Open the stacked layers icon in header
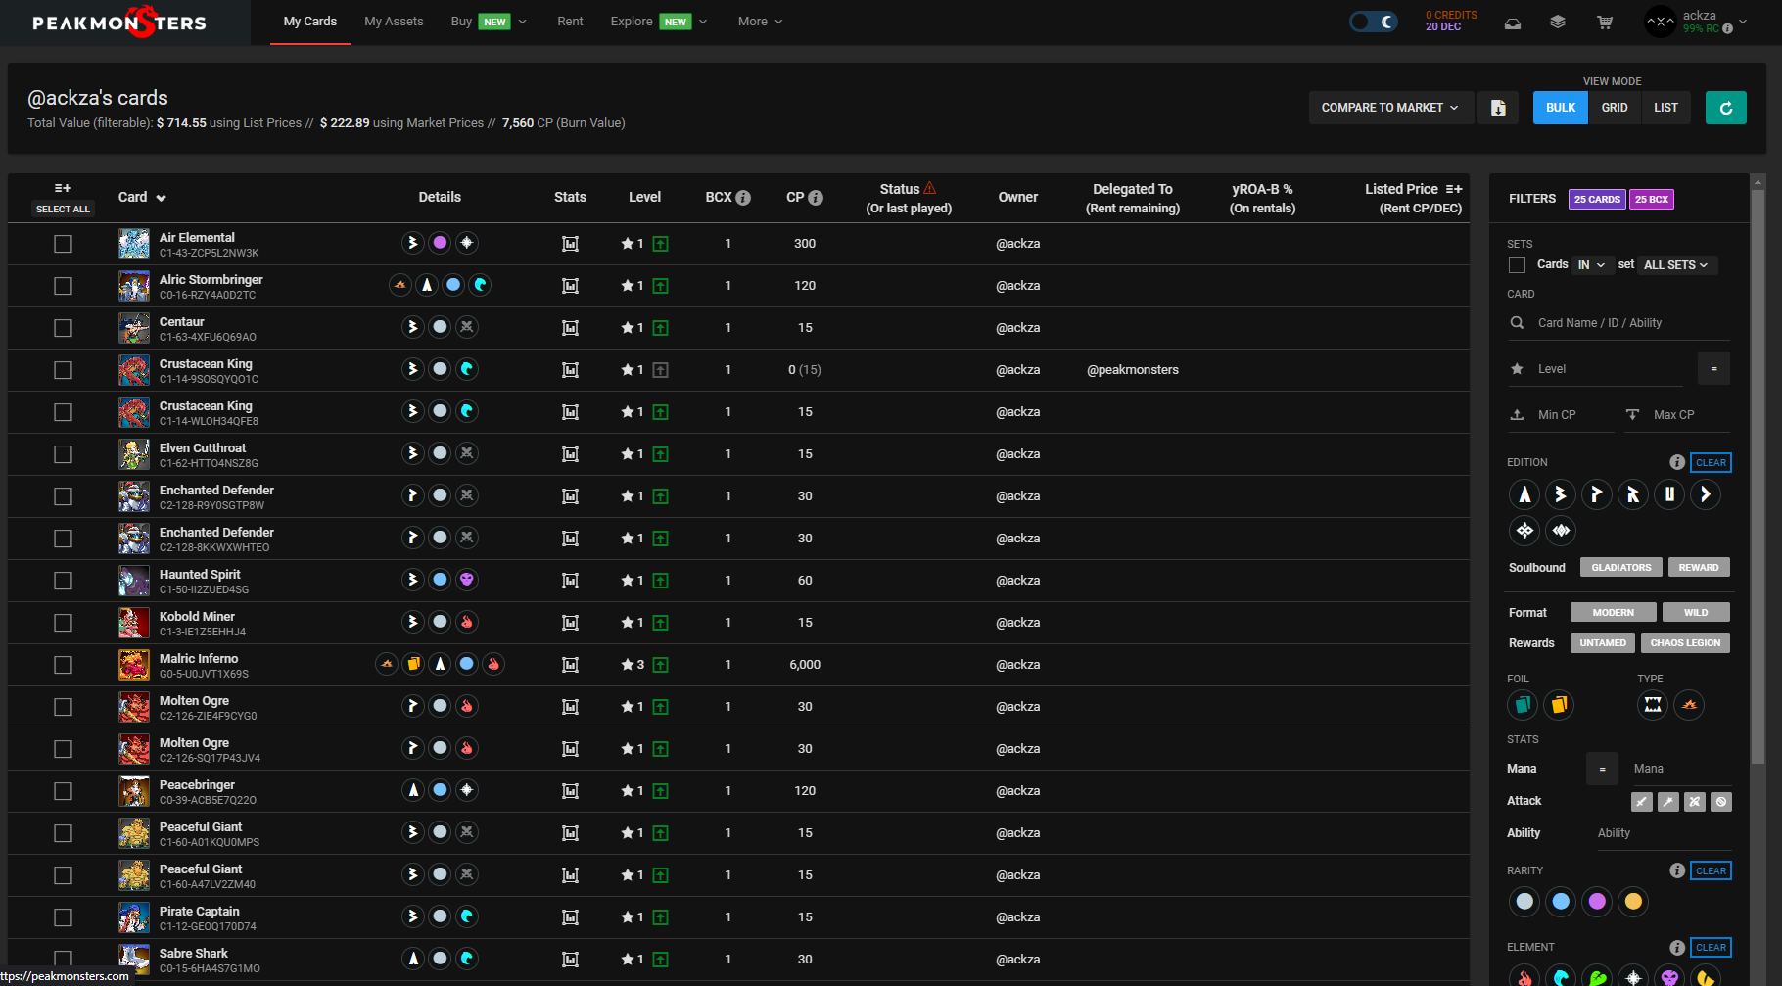Image resolution: width=1782 pixels, height=986 pixels. (x=1558, y=22)
